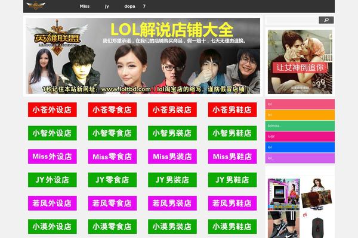Open Miss男装店 shop button
Viewport: 358px width, 238px height.
(x=172, y=156)
